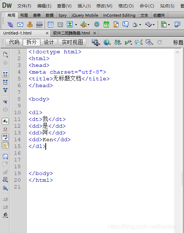Click the Widget gear icon
This screenshot has height=233, width=184.
(97, 24)
